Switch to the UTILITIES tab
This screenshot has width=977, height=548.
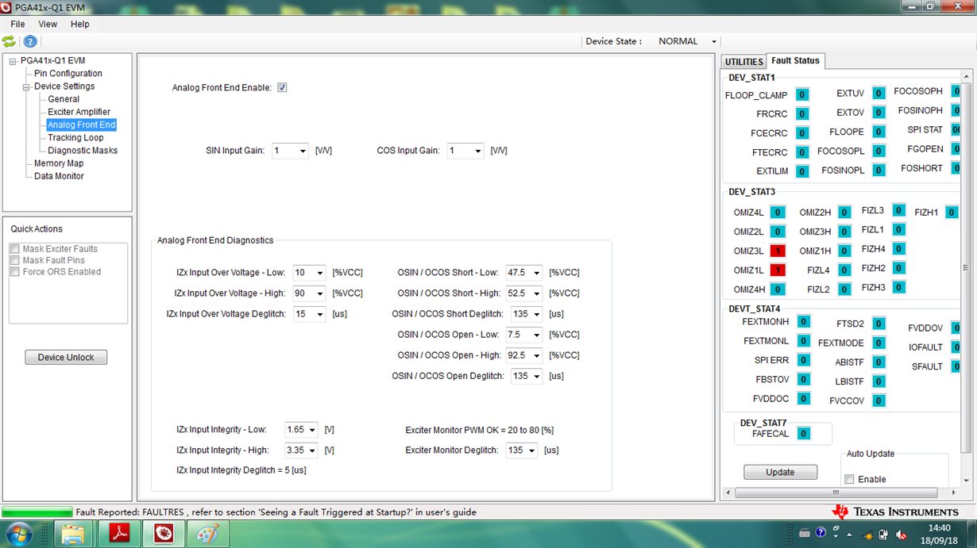click(743, 62)
